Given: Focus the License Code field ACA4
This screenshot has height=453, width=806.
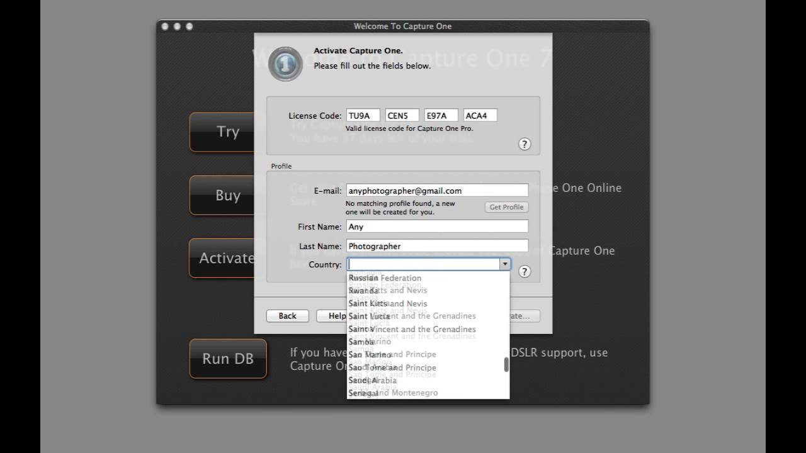Looking at the screenshot, I should click(x=480, y=115).
